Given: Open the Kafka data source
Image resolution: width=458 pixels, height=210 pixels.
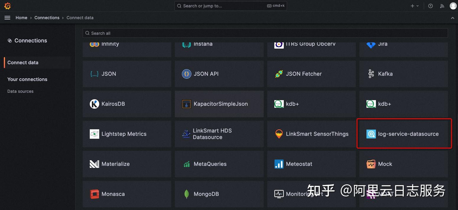Looking at the screenshot, I should pyautogui.click(x=385, y=74).
